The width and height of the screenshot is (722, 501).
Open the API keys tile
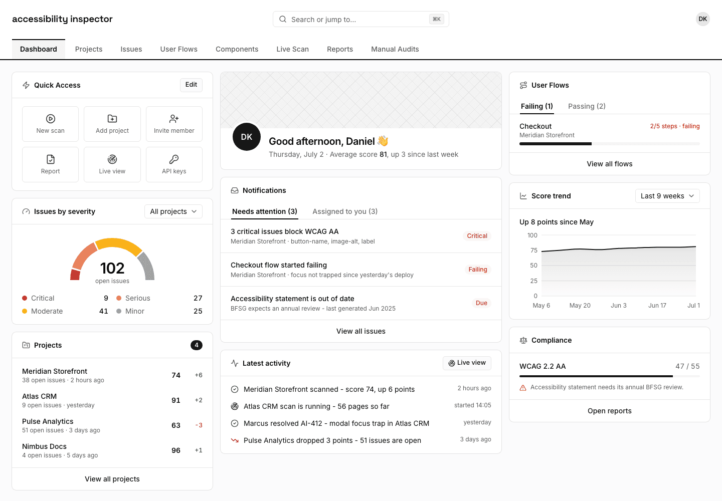coord(174,164)
